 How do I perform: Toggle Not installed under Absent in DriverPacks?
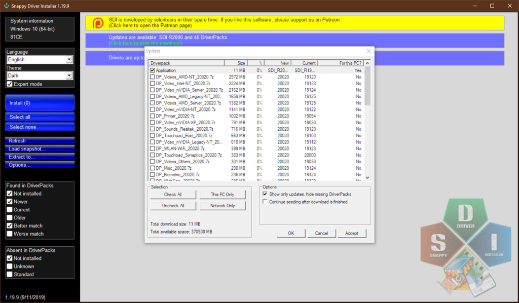(10, 258)
